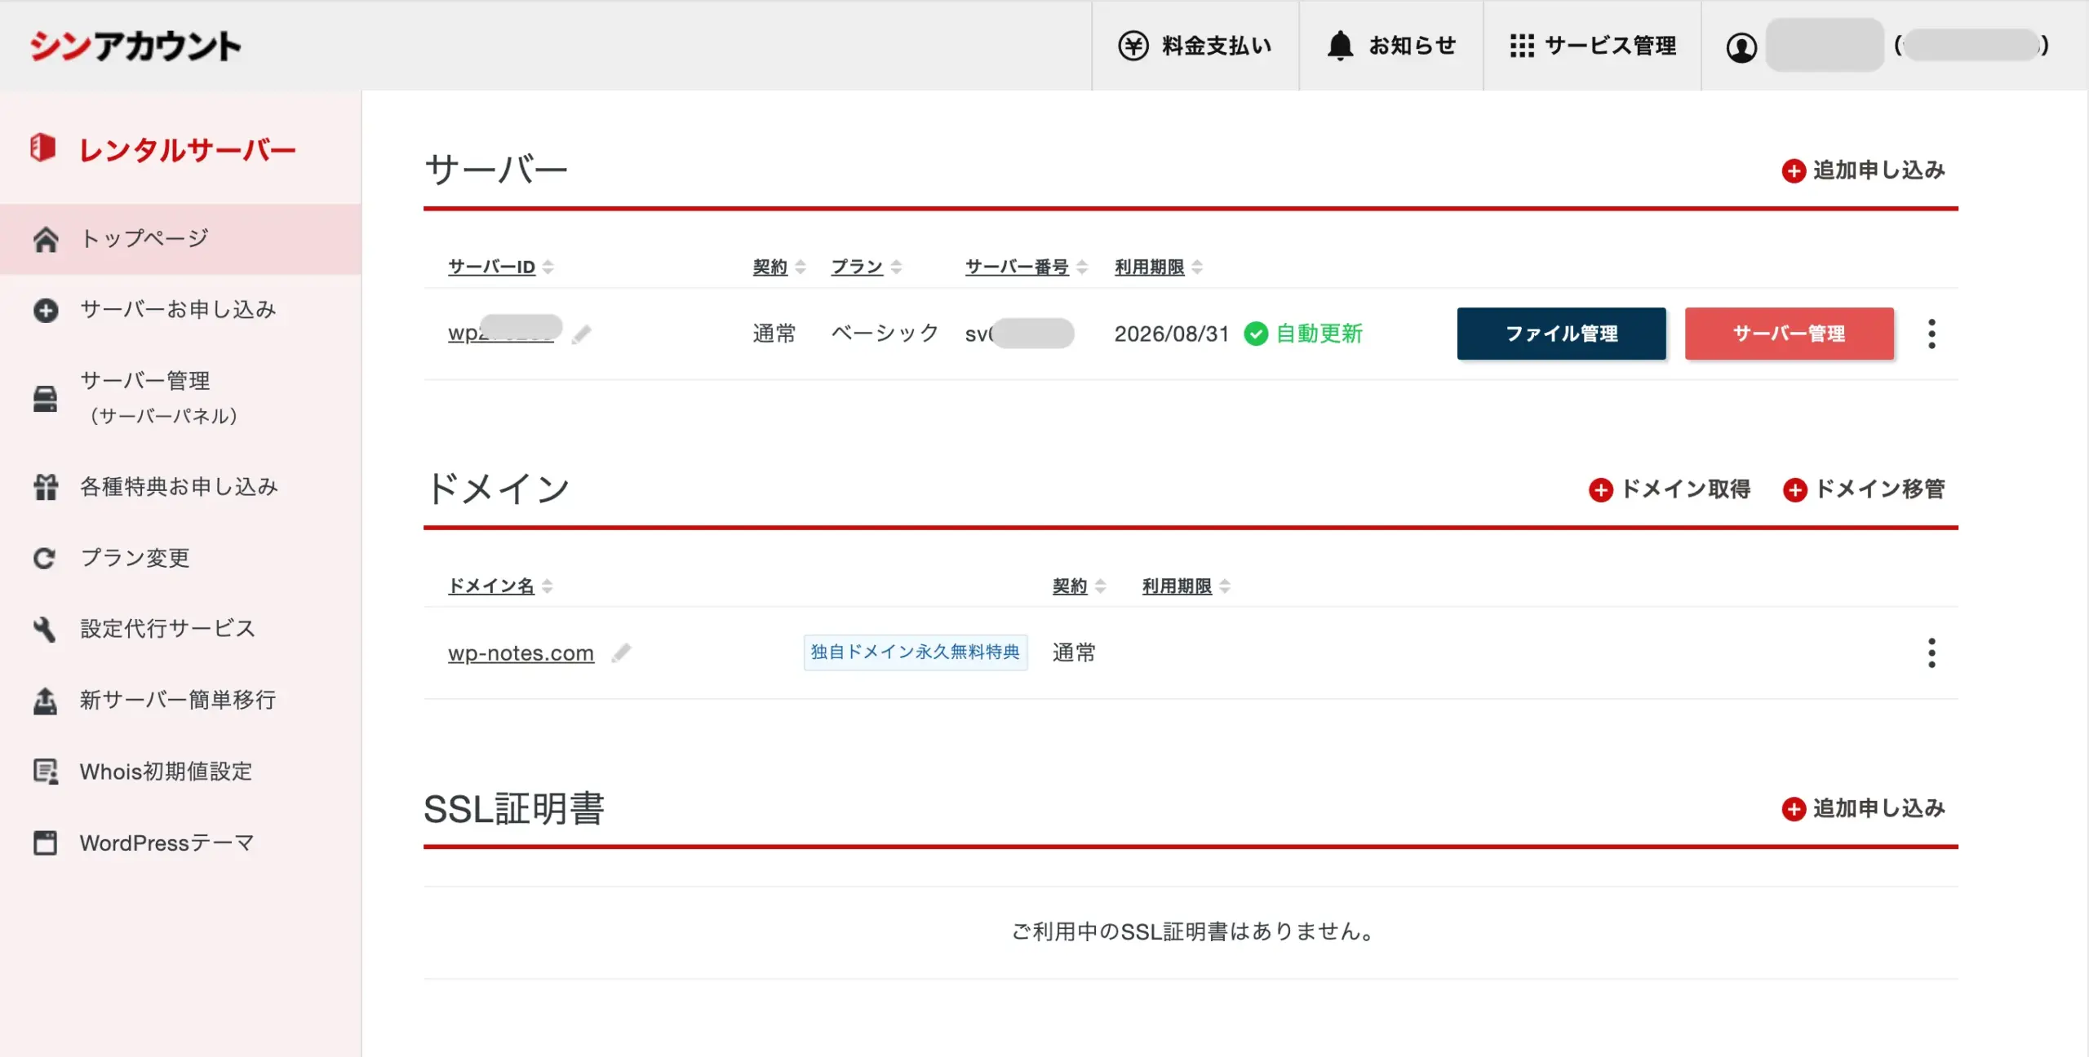
Task: Click the yen icon 料金支払い in header
Action: coord(1133,46)
